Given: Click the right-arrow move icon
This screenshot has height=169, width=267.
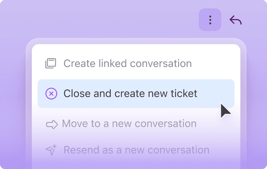Looking at the screenshot, I should tap(52, 124).
